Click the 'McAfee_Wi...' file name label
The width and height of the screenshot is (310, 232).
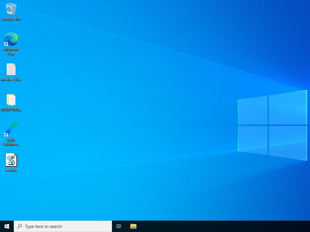(11, 79)
